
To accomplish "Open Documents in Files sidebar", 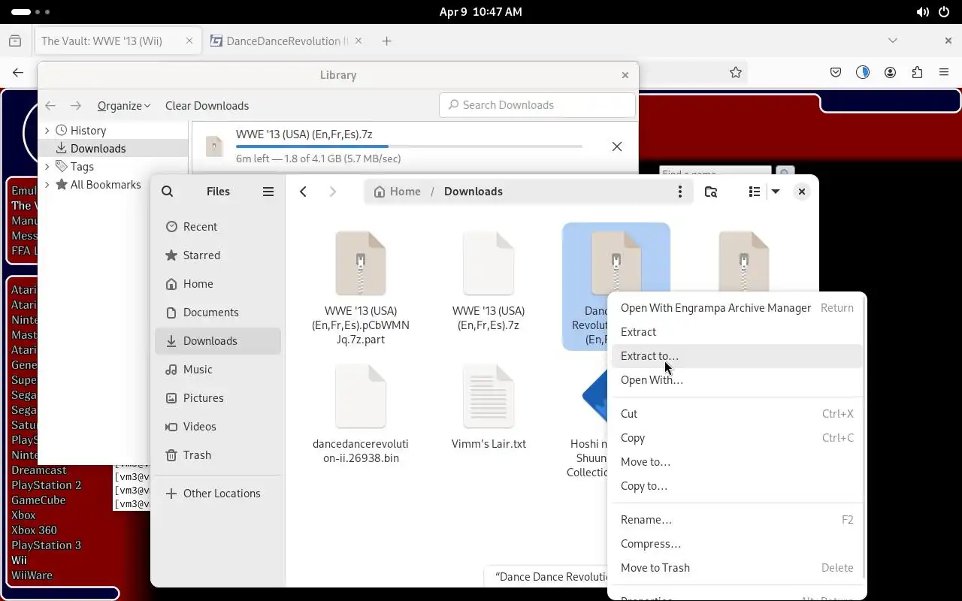I will point(218,313).
